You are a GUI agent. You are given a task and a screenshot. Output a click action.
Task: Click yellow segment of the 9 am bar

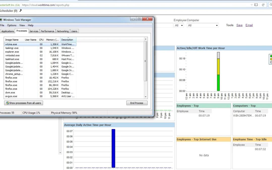(x=218, y=67)
